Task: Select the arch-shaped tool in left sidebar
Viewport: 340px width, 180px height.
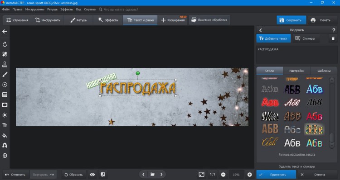Action: 5,145
